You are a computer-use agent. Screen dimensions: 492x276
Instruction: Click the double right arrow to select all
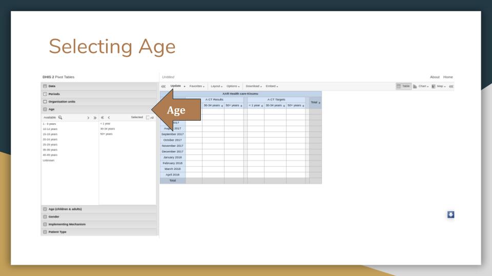(95, 118)
